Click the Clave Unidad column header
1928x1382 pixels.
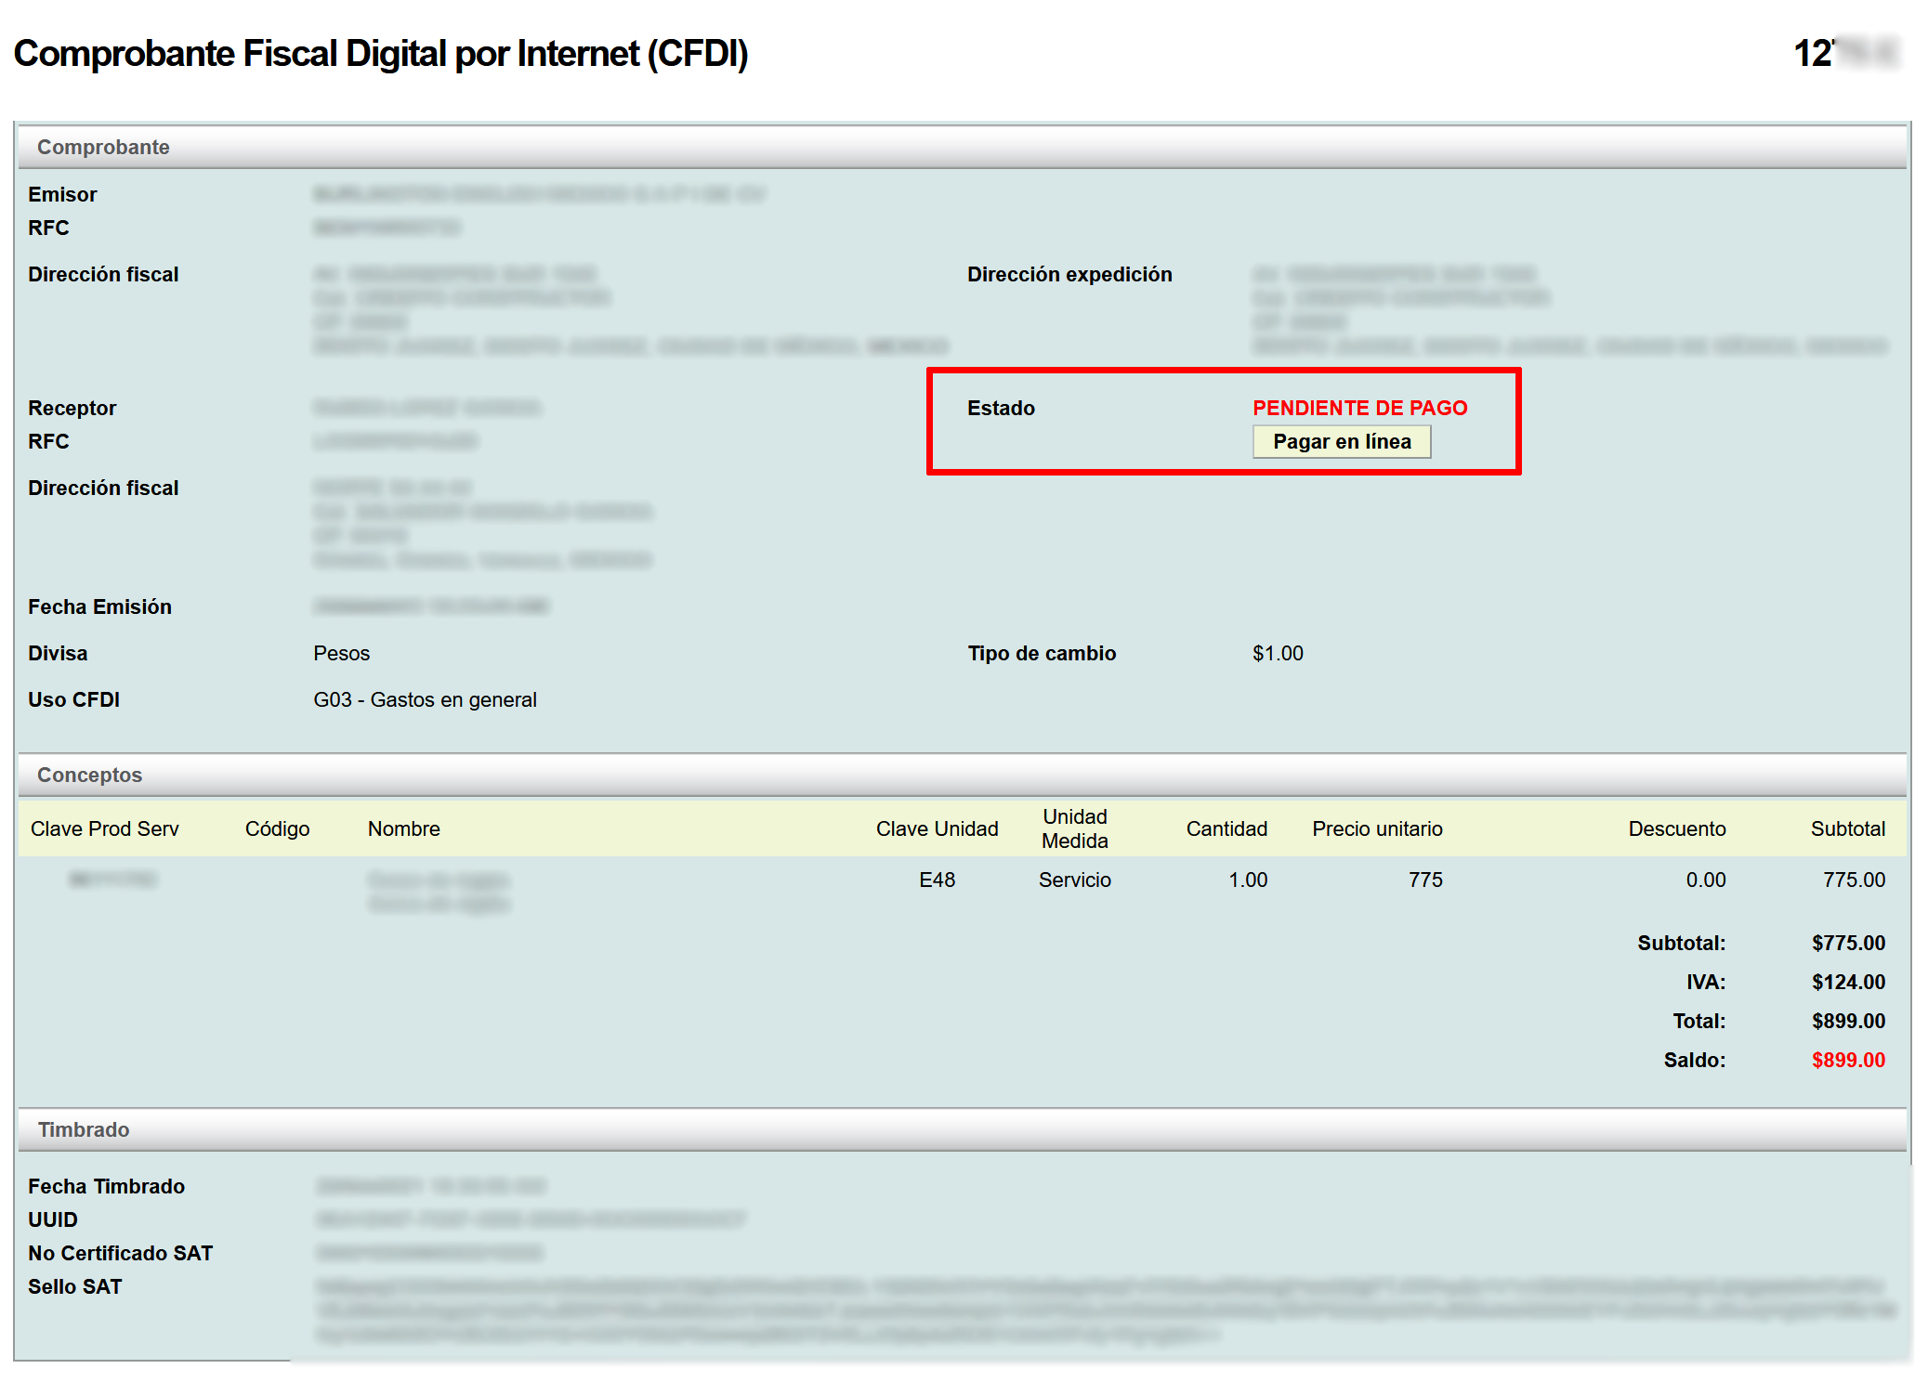[x=937, y=828]
